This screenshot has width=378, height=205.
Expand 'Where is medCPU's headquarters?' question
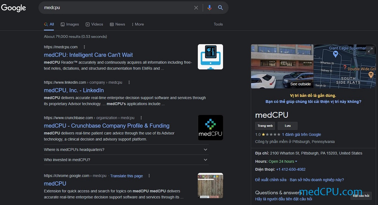click(x=126, y=150)
